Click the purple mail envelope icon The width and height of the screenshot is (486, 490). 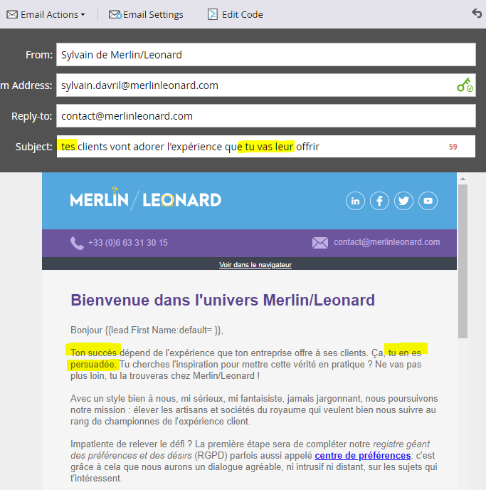(x=320, y=243)
